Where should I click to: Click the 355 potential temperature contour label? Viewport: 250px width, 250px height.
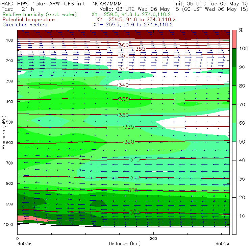(140, 49)
